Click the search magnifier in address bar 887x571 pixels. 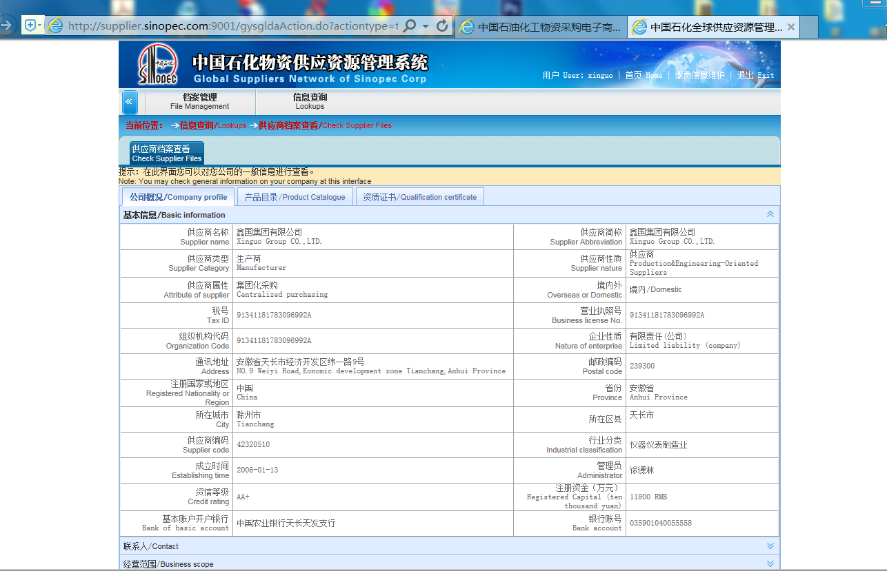409,26
